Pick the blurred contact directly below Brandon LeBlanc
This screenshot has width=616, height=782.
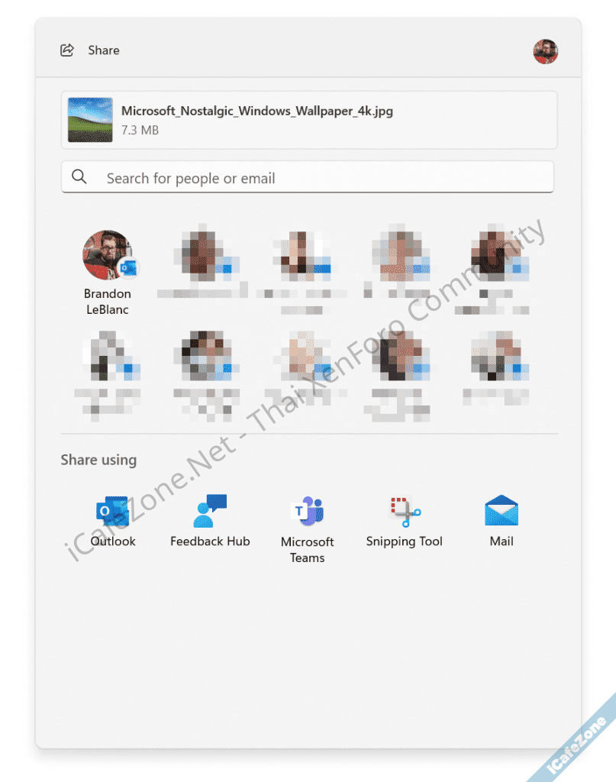(x=107, y=357)
